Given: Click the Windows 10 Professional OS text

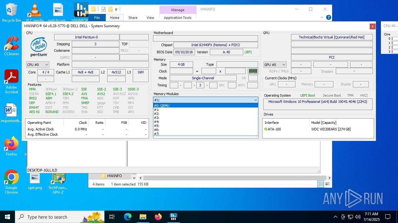Looking at the screenshot, I should [318, 102].
